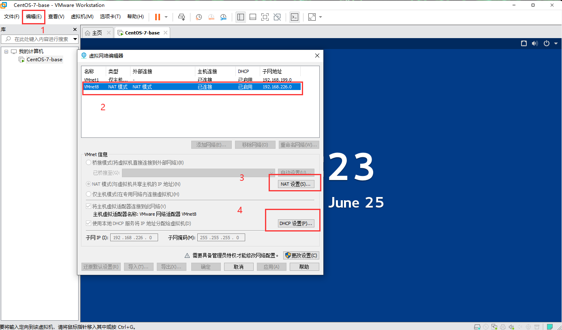
Task: Select the VMnet8 NAT network row
Action: click(x=192, y=87)
